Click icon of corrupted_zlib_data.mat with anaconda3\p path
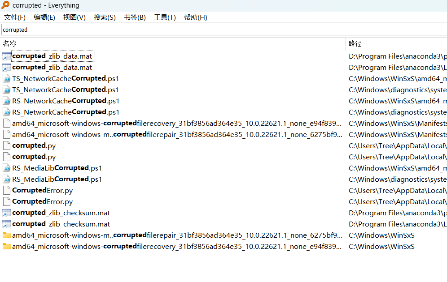447x282 pixels. point(7,56)
